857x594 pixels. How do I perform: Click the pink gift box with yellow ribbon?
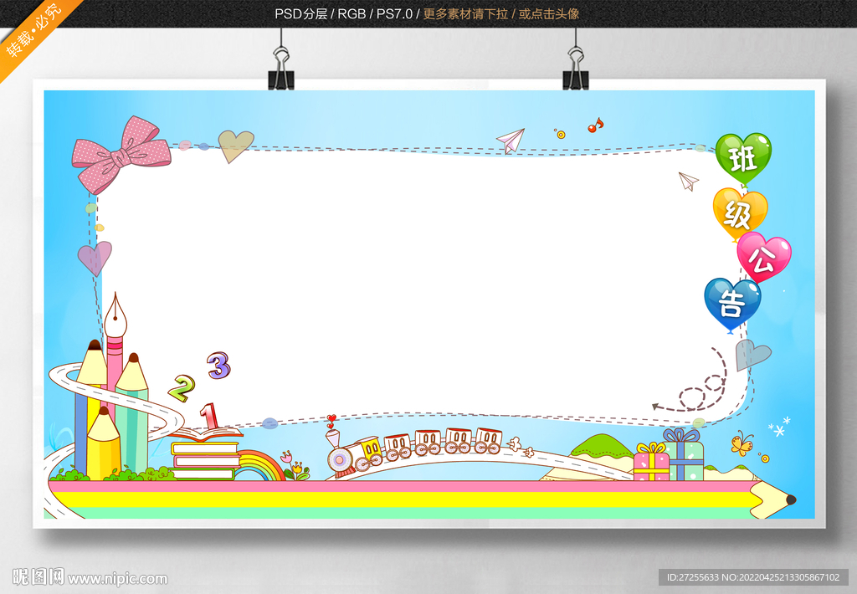pyautogui.click(x=651, y=463)
